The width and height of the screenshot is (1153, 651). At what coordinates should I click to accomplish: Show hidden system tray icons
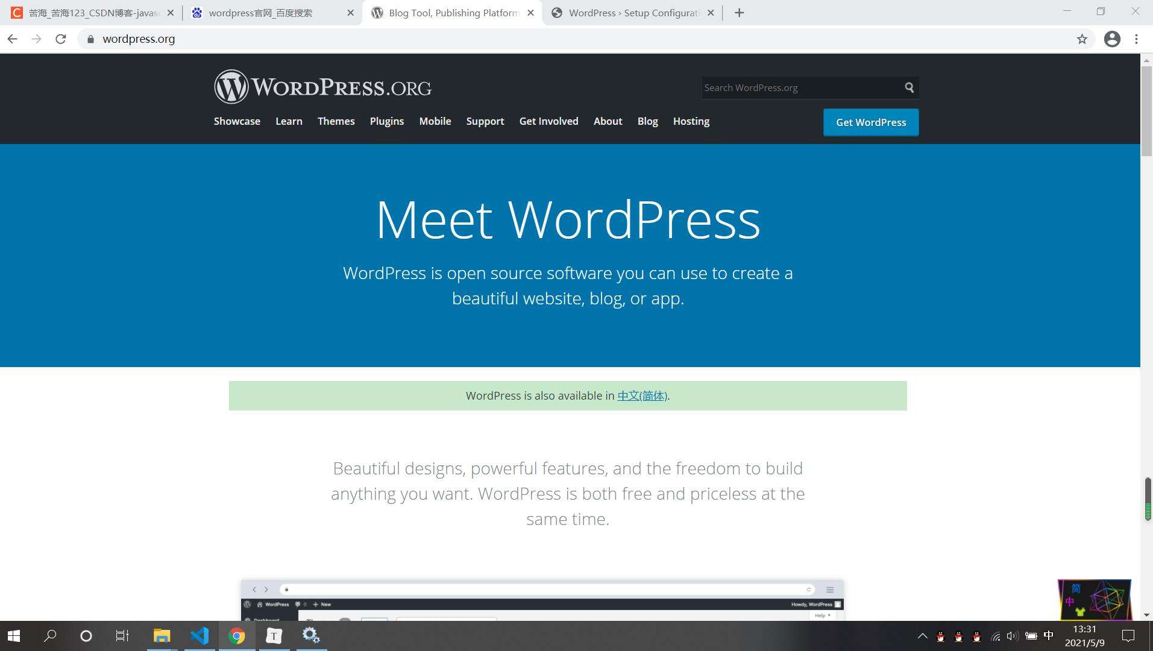922,636
